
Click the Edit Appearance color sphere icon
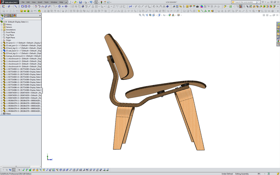point(170,15)
